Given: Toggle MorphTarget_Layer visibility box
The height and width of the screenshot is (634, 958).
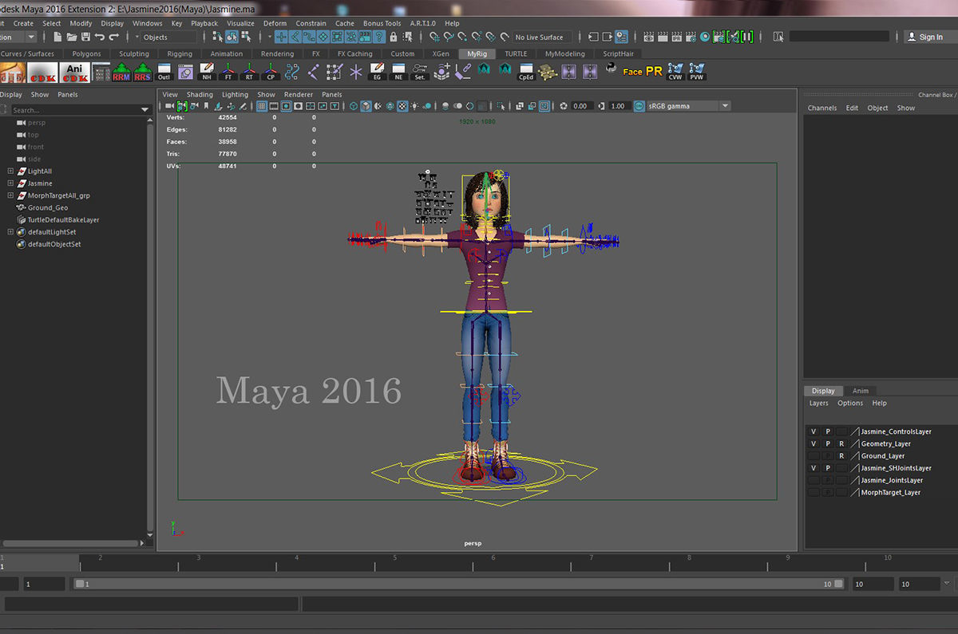Looking at the screenshot, I should coord(814,493).
